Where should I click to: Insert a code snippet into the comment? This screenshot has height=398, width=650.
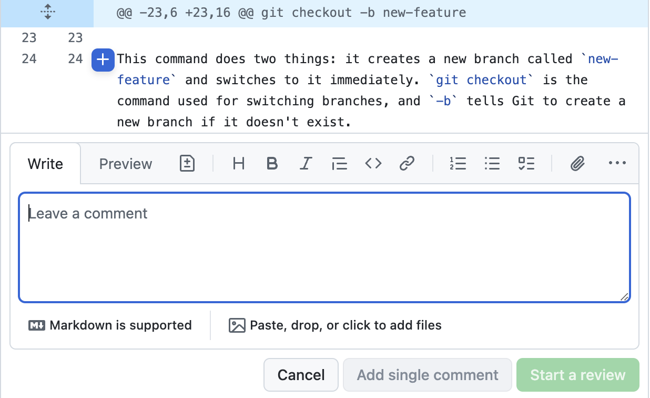(x=373, y=164)
